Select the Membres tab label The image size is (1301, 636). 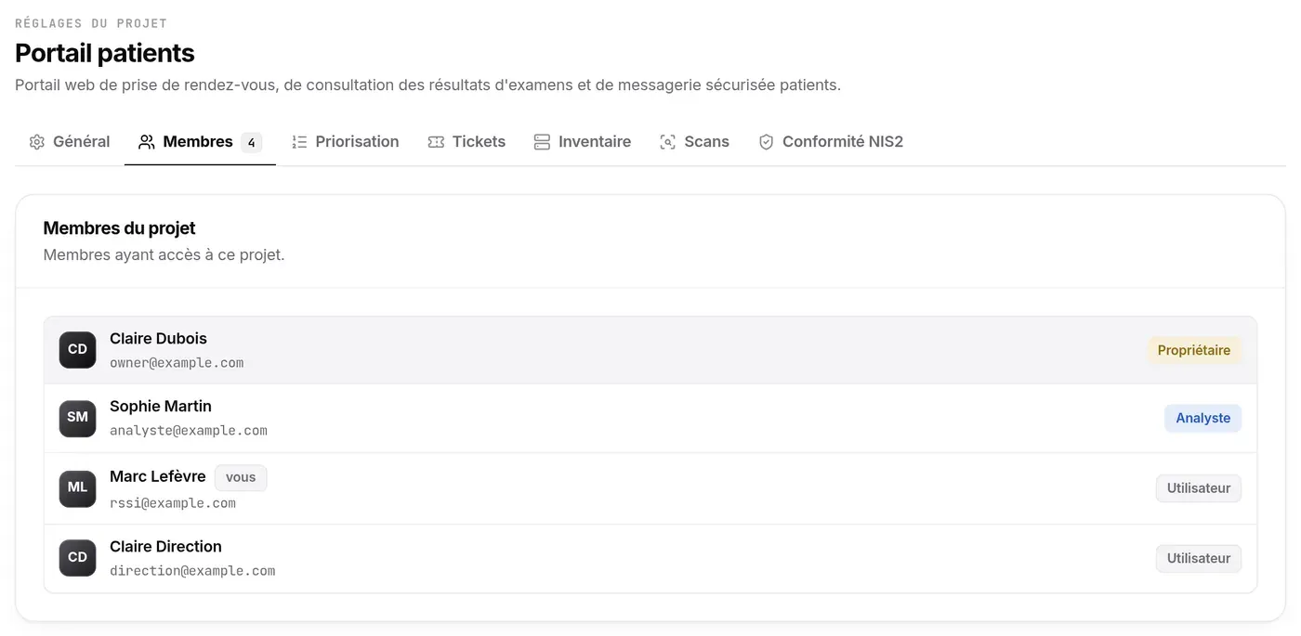(x=198, y=142)
